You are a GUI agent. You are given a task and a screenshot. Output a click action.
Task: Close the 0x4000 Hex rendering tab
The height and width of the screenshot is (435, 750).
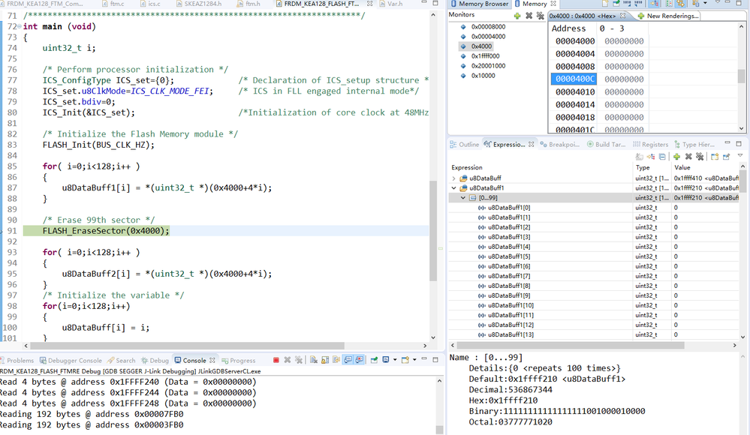click(x=623, y=16)
